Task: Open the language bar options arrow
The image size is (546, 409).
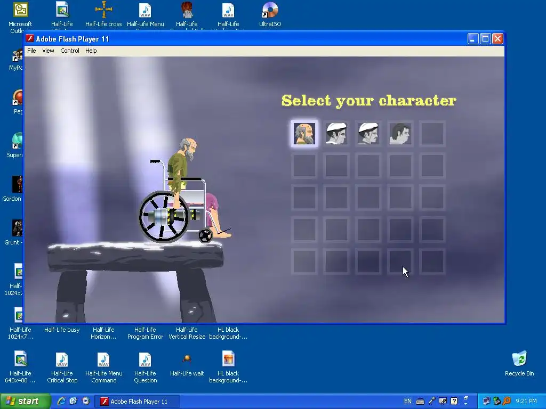Action: (x=466, y=404)
